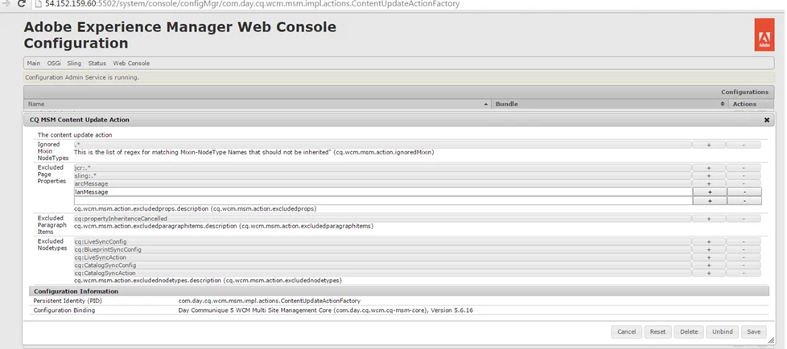The width and height of the screenshot is (787, 349).
Task: Edit the cq:CatalogSyncAction field
Action: click(382, 273)
